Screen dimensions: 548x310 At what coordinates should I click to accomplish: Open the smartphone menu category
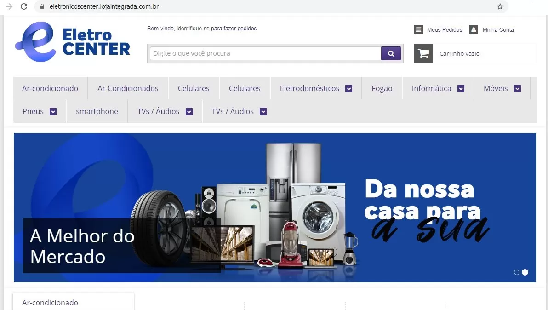(97, 111)
